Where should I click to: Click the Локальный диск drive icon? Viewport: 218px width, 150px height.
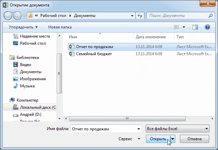click(x=15, y=107)
